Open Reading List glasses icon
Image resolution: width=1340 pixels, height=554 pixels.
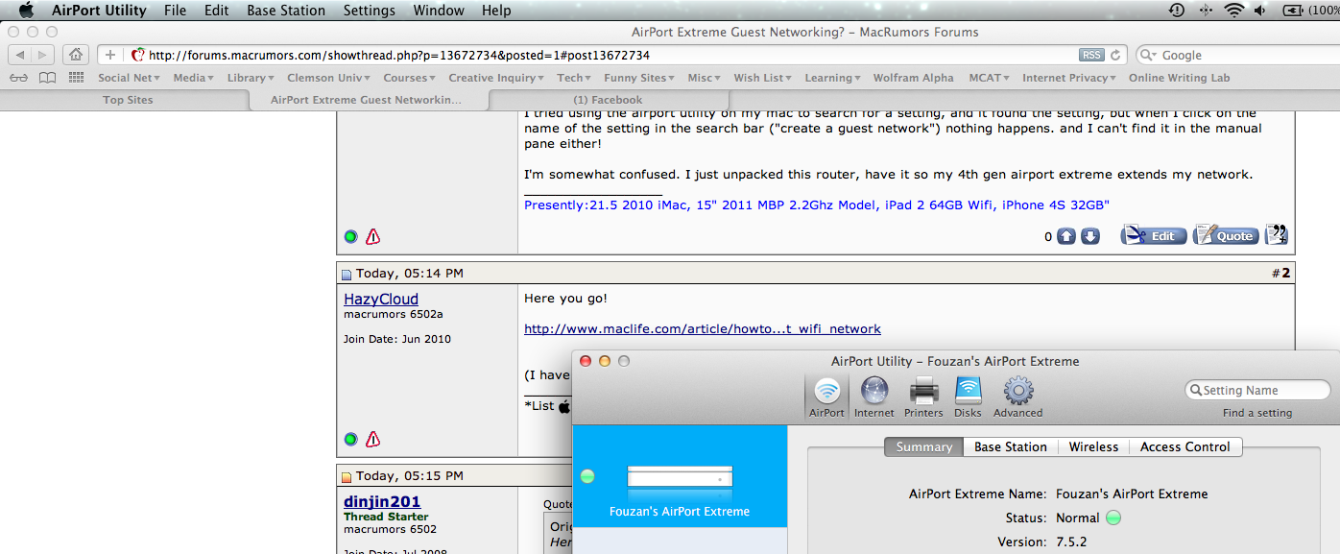pyautogui.click(x=18, y=78)
